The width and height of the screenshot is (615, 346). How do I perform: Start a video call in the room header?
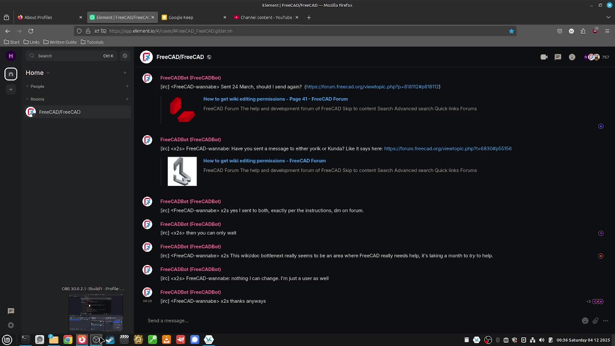pos(544,57)
